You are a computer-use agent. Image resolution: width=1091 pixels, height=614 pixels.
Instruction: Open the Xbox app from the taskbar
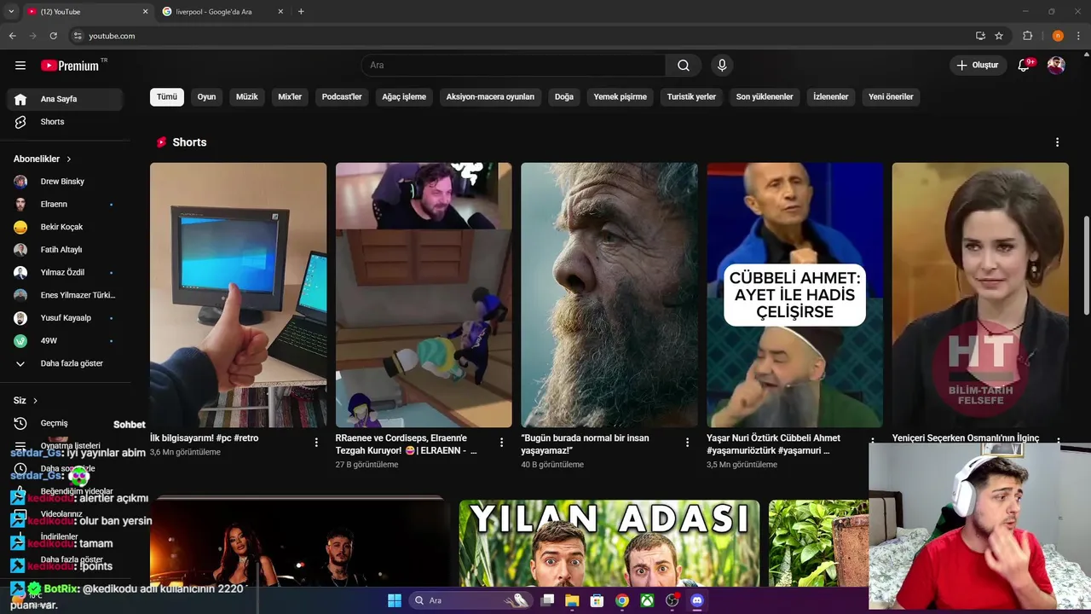(647, 600)
